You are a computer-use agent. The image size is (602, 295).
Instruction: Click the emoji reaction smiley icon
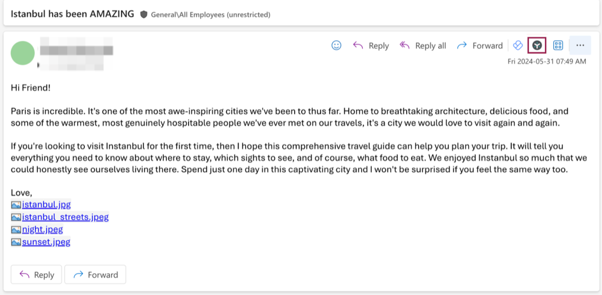(337, 45)
